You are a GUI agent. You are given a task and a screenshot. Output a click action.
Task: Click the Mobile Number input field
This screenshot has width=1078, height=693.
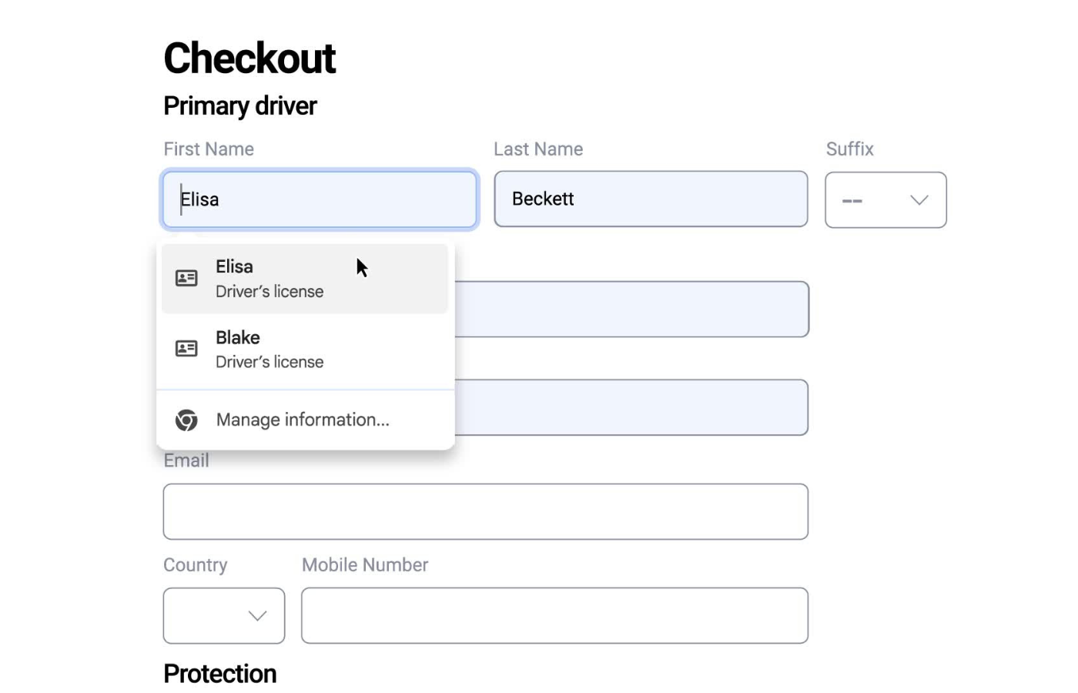pos(554,615)
